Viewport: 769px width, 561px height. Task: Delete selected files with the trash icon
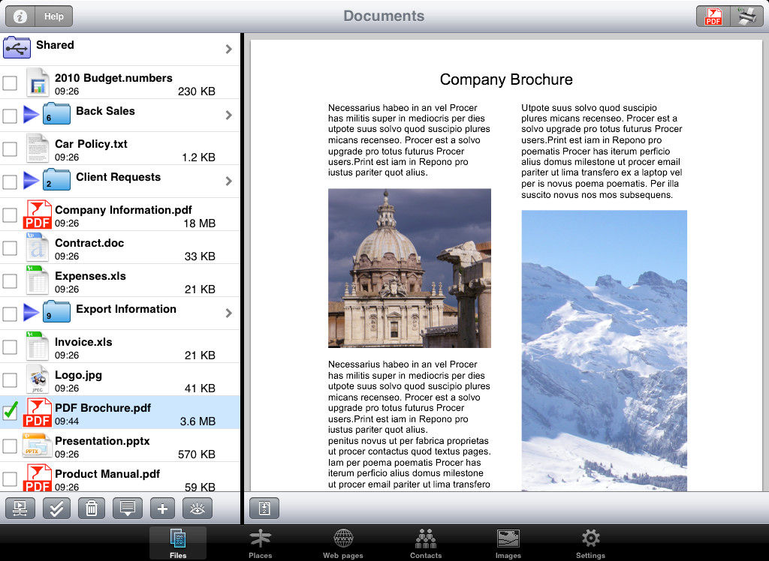92,508
